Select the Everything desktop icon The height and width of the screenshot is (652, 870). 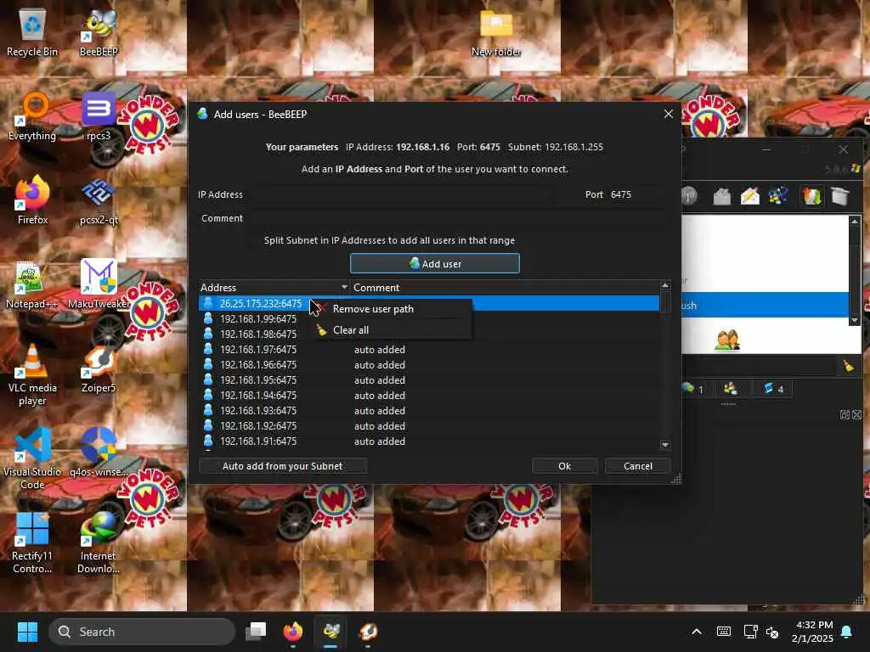click(32, 116)
